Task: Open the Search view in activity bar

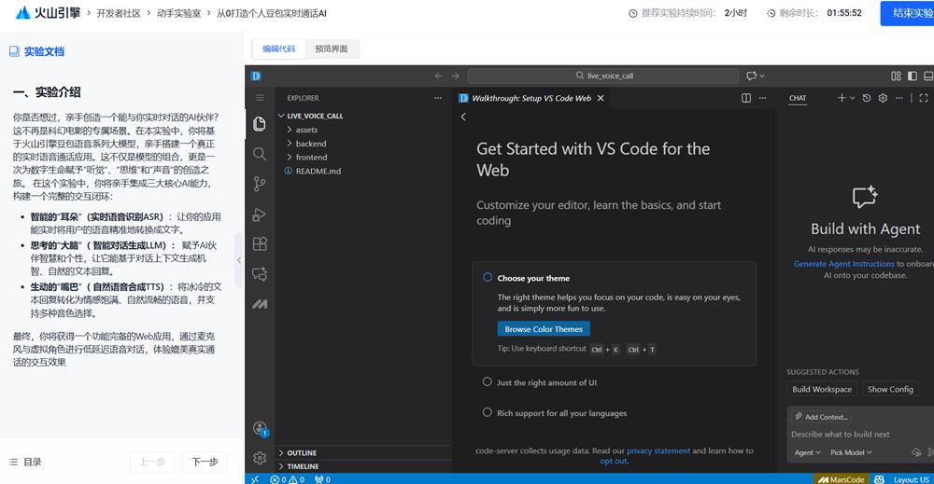Action: tap(260, 154)
